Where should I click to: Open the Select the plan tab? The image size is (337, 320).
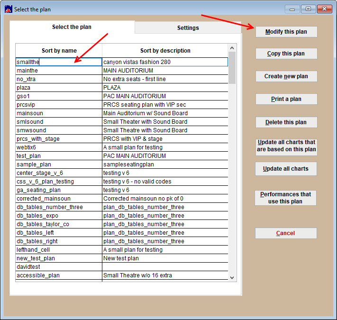coord(72,27)
